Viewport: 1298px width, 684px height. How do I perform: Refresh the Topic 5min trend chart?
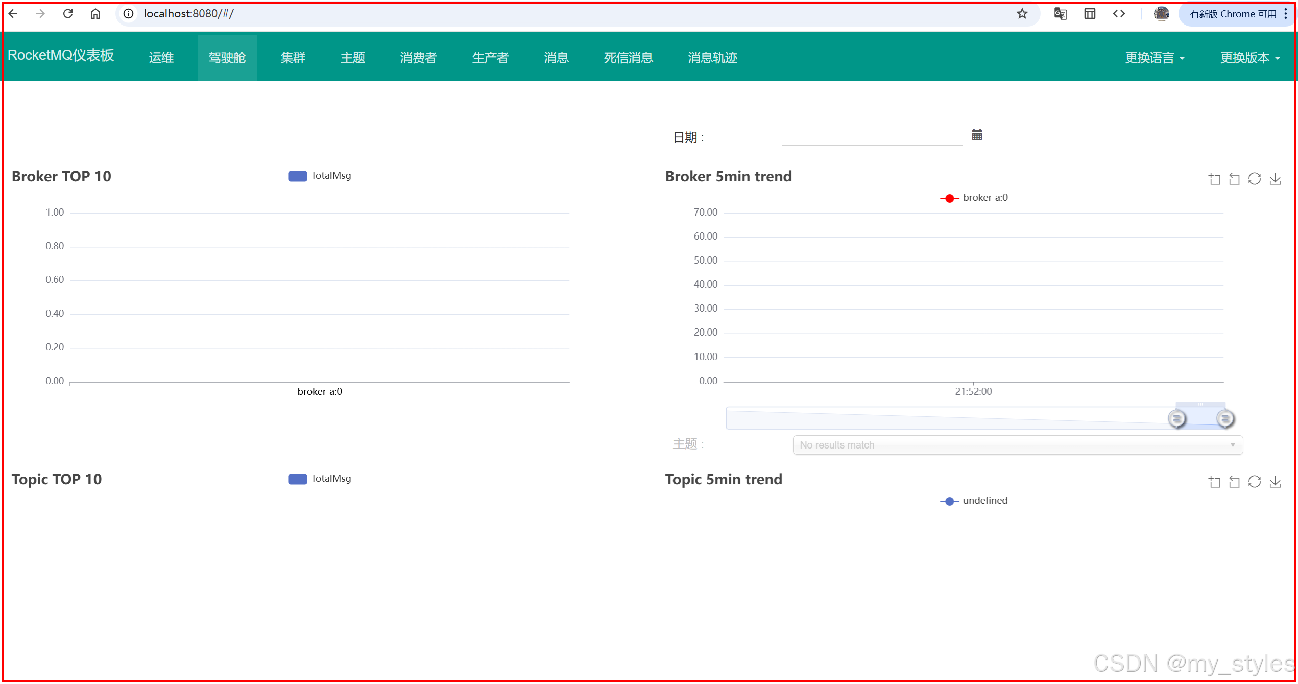[x=1254, y=482]
